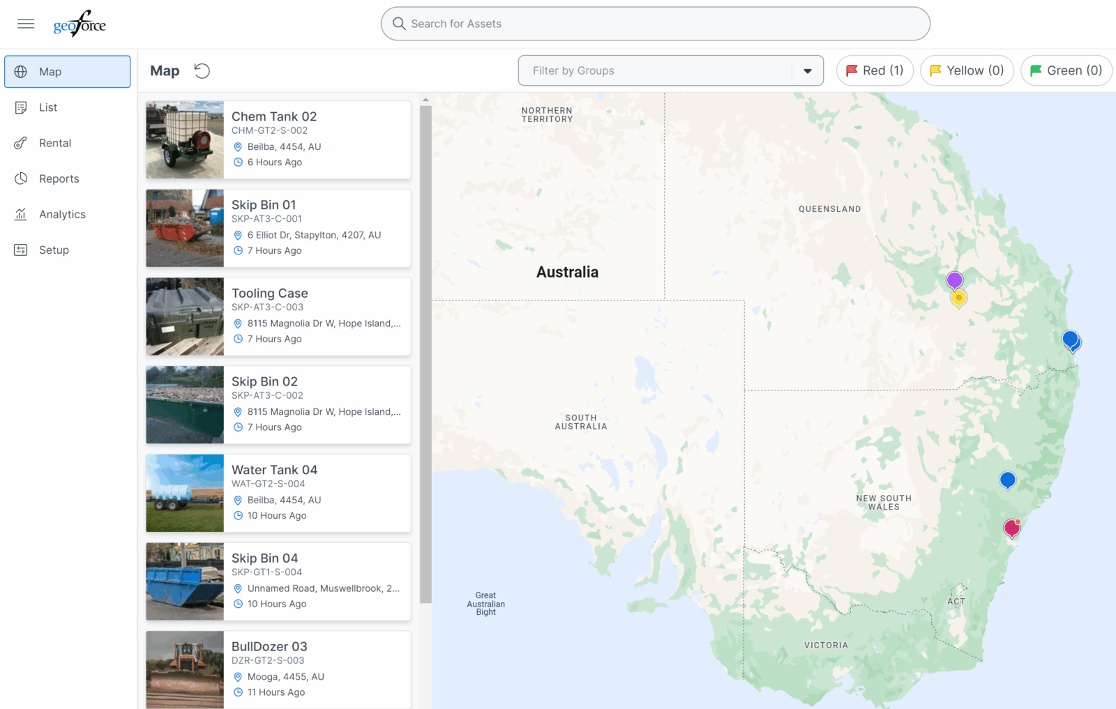The width and height of the screenshot is (1116, 709).
Task: Toggle the Red flag filter
Action: [875, 70]
